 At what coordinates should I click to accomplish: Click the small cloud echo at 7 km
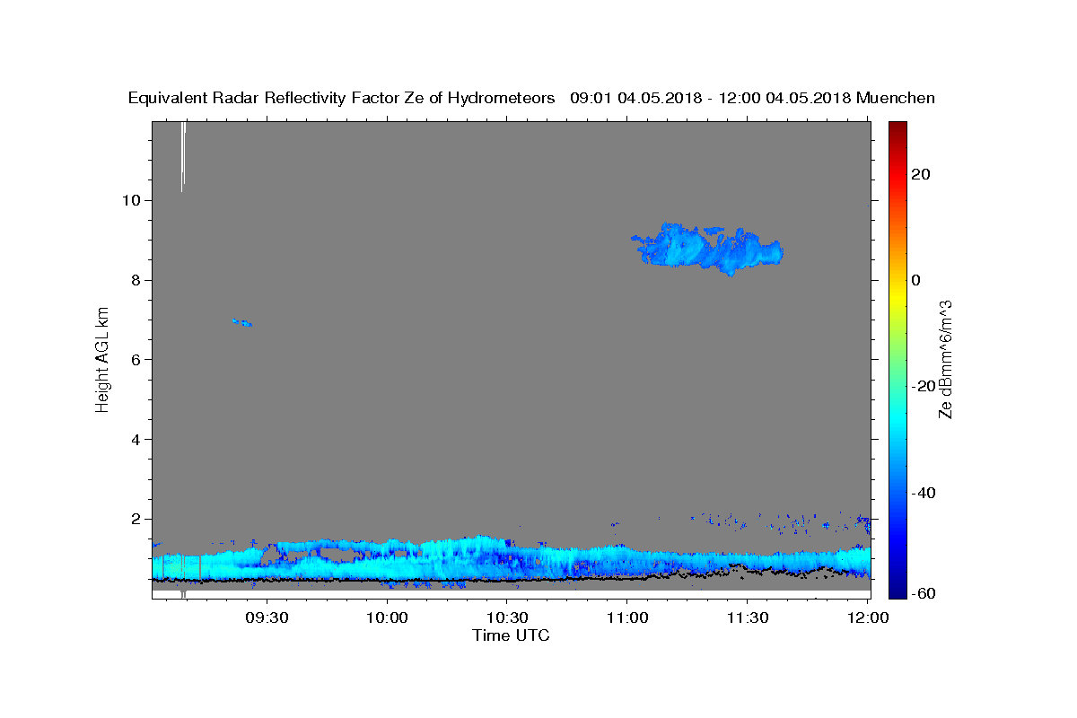pos(241,322)
